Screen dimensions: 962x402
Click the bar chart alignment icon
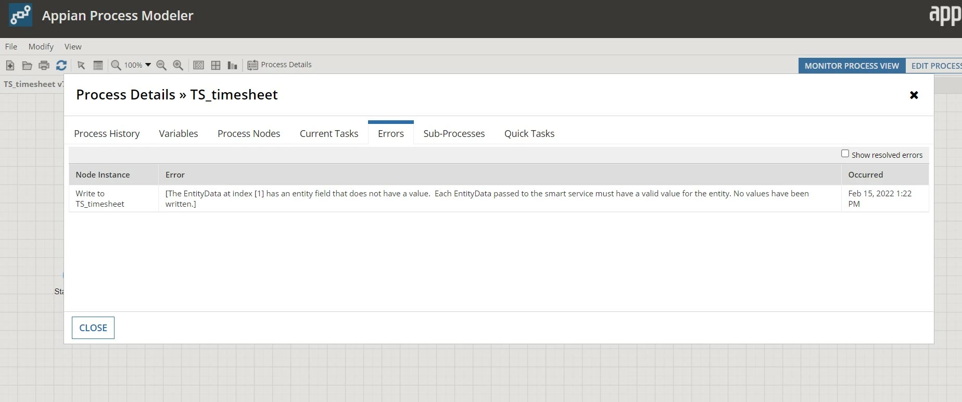coord(232,65)
